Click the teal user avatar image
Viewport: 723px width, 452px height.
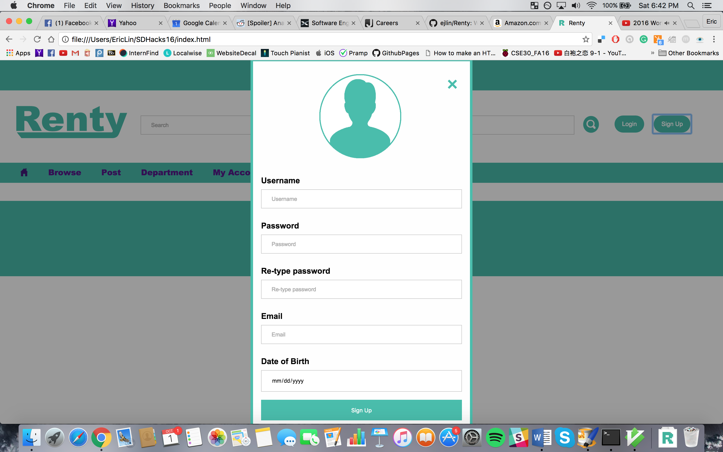click(360, 116)
